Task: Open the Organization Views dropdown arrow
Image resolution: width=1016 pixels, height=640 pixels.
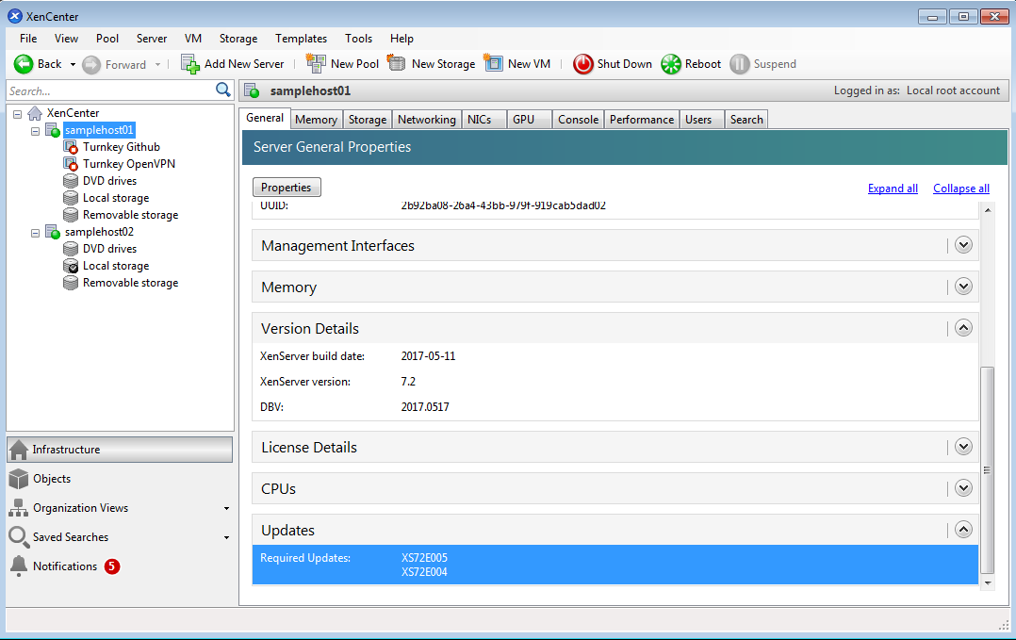Action: coord(226,509)
